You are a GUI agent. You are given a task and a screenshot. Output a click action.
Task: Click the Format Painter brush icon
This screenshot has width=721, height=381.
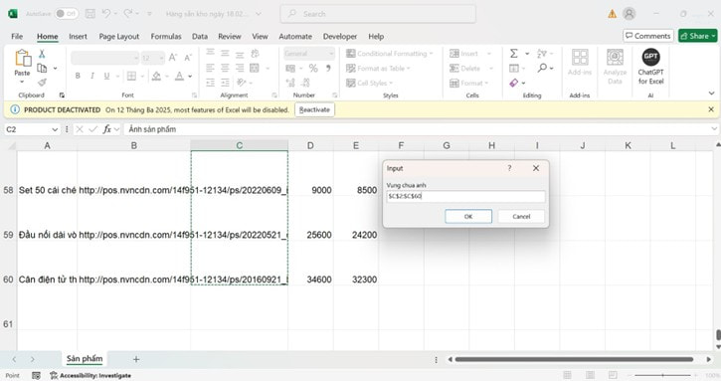42,83
